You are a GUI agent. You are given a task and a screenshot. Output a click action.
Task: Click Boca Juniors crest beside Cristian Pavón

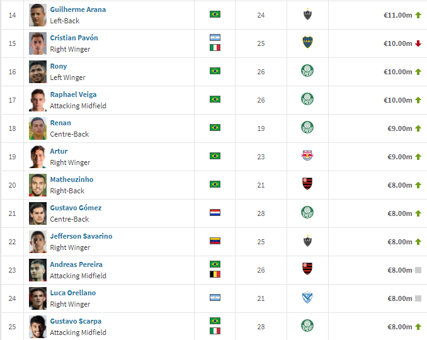(x=307, y=42)
